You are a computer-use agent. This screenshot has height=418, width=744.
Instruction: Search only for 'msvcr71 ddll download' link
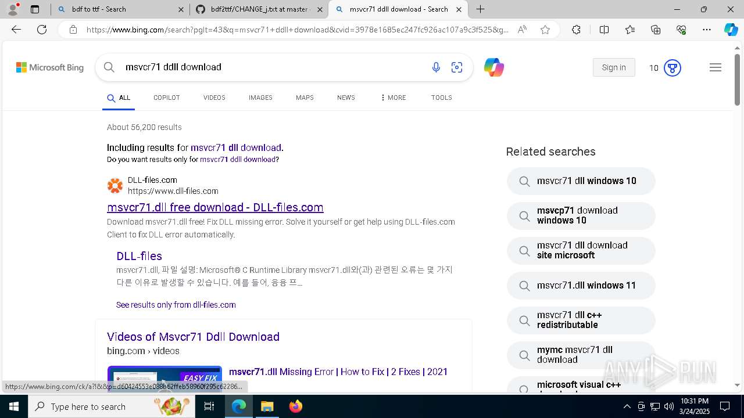[x=238, y=159]
